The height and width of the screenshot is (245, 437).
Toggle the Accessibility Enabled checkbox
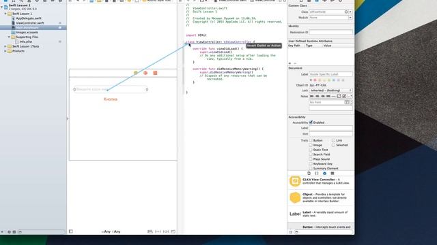pos(311,122)
